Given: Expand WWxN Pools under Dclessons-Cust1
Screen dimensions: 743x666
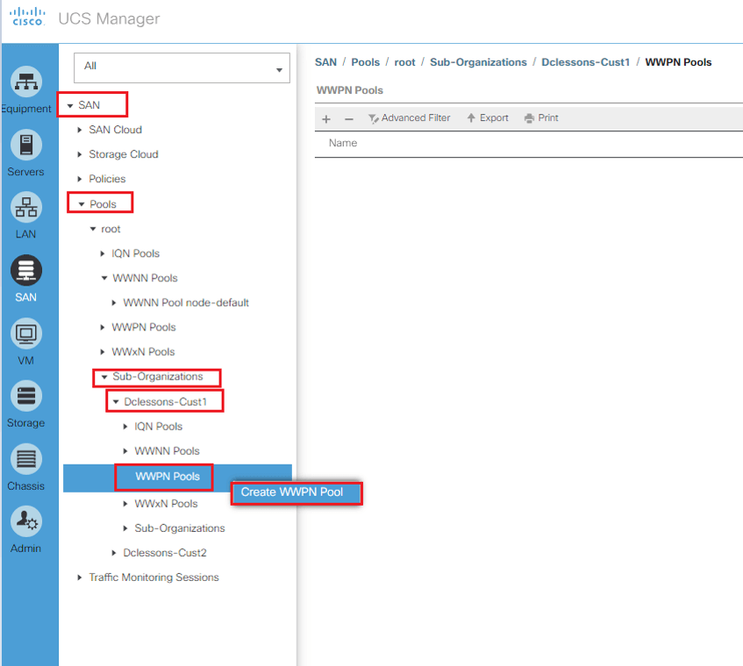Looking at the screenshot, I should pos(125,504).
